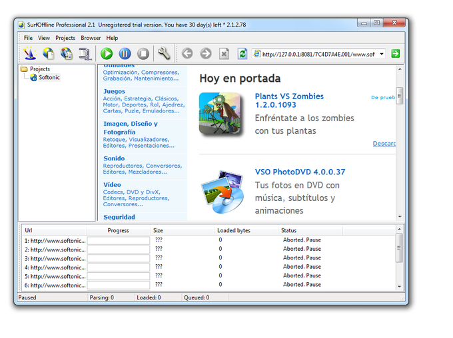Open the View menu
The height and width of the screenshot is (338, 453).
pyautogui.click(x=44, y=38)
